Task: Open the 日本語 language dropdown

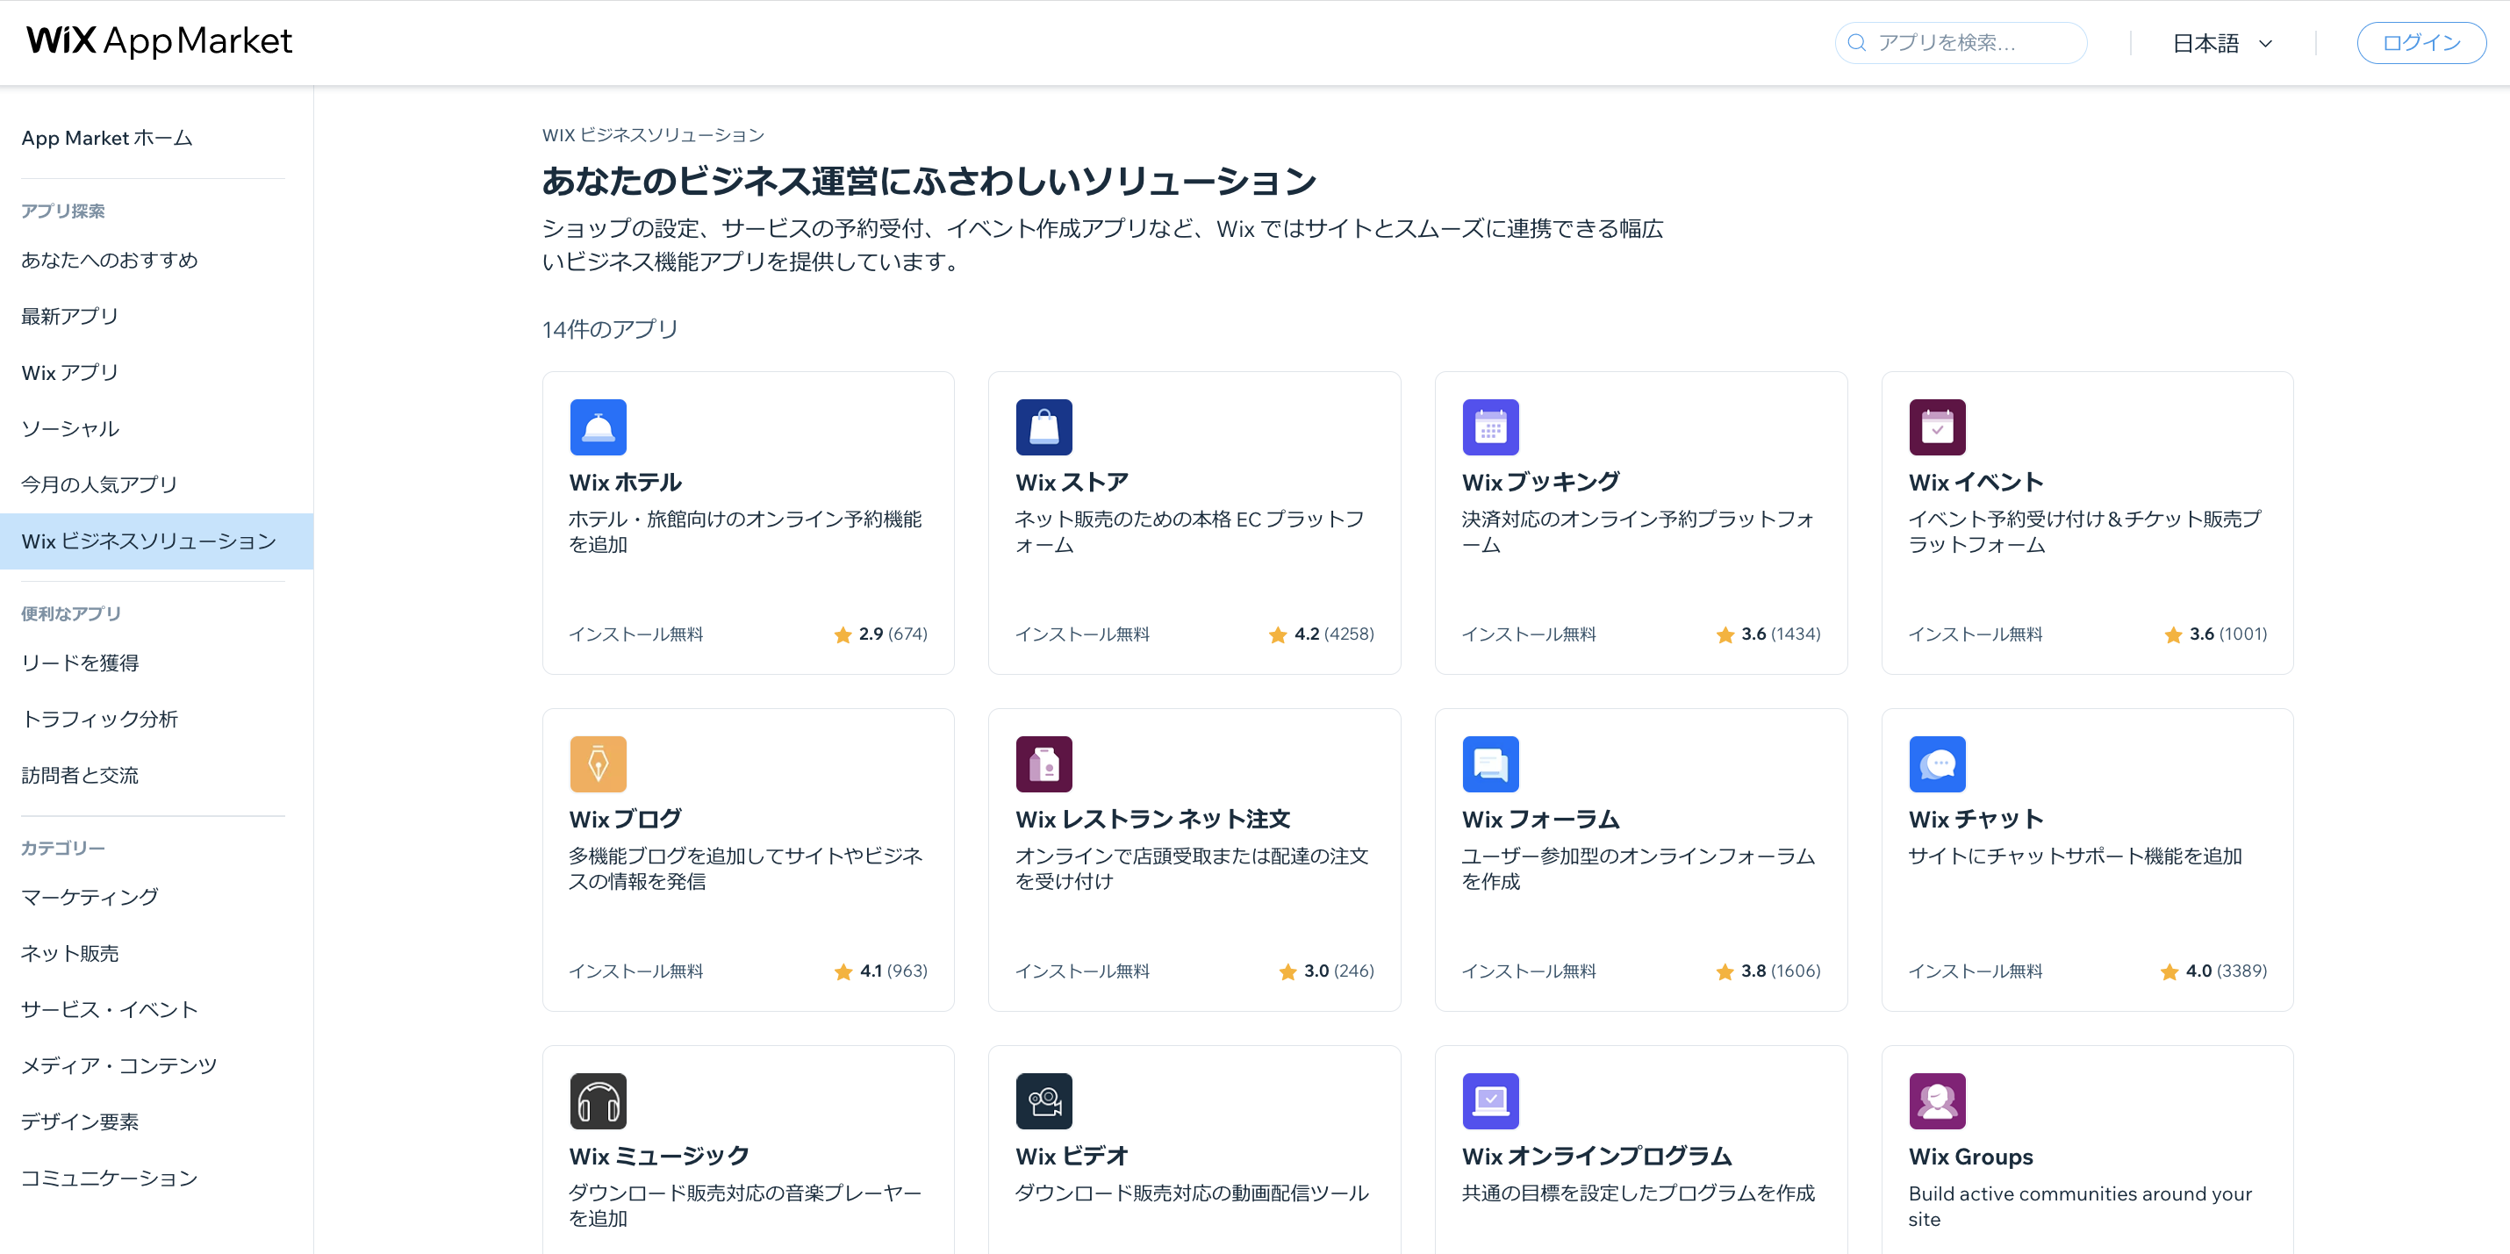Action: pyautogui.click(x=2222, y=43)
